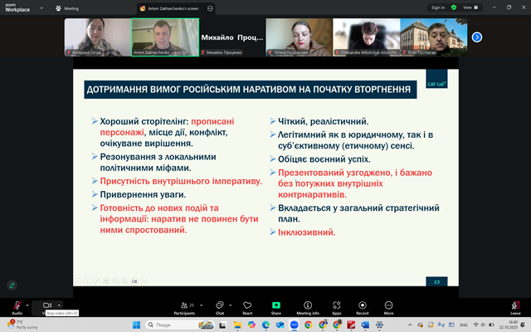Open the Apps panel

[x=336, y=305]
